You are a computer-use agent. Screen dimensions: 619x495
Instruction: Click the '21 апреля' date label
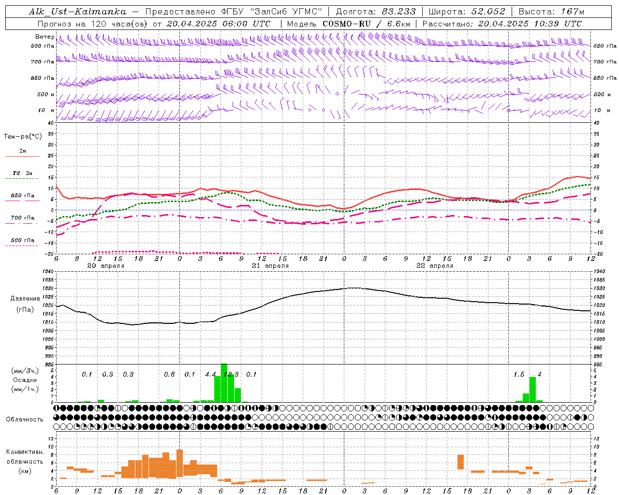pos(270,266)
